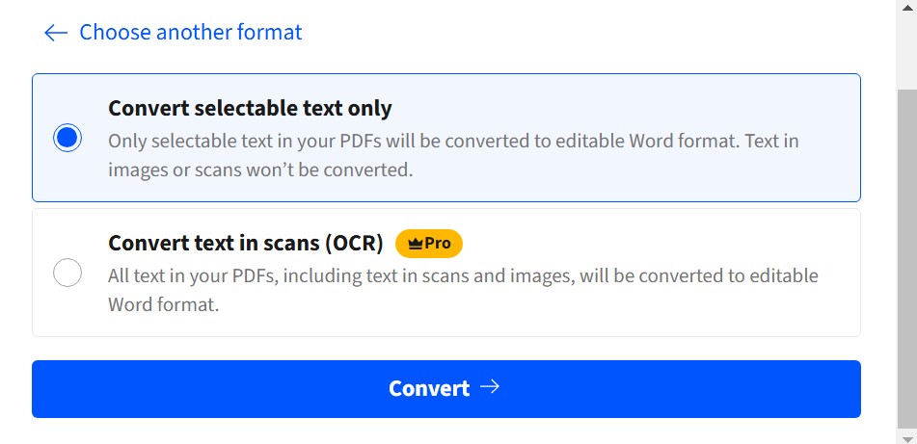The image size is (917, 444).
Task: Click the OCR option description text
Action: [463, 290]
